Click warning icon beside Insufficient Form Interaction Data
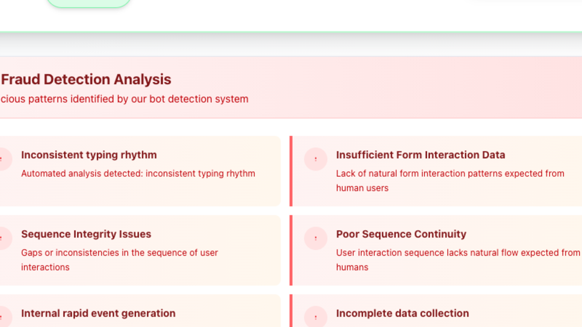 [x=315, y=159]
